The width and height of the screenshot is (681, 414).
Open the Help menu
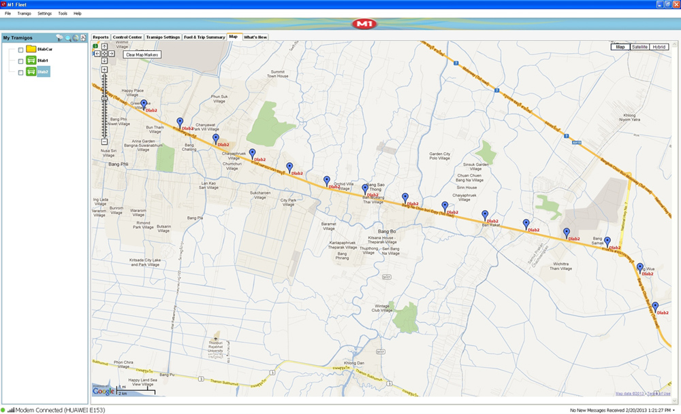[78, 14]
